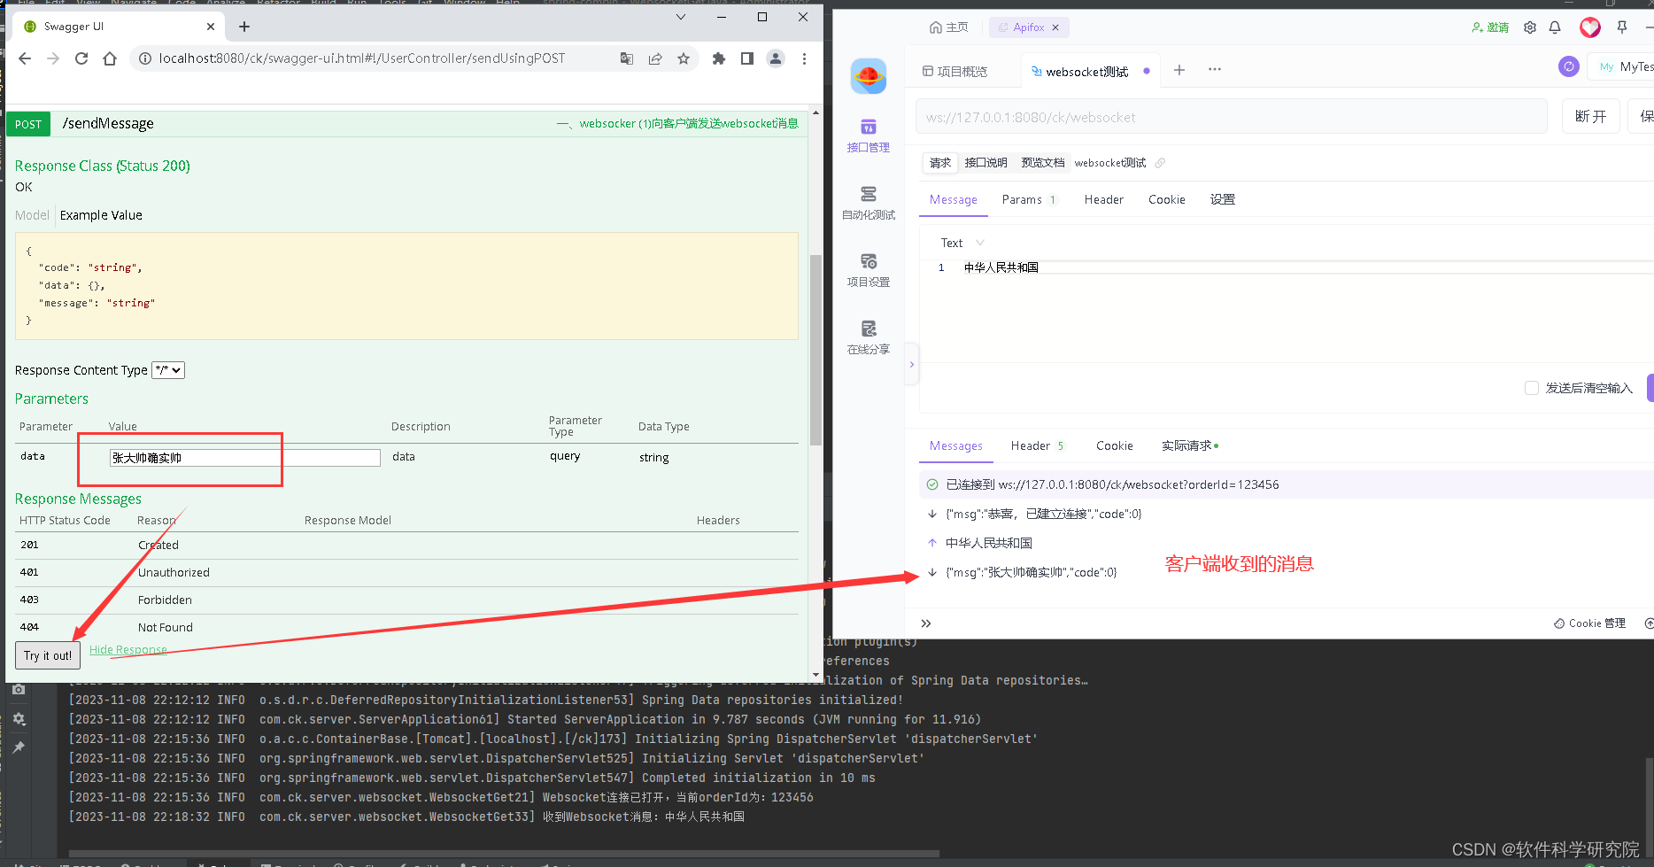
Task: Open the 接口管理 panel in Apifox sidebar
Action: (868, 133)
